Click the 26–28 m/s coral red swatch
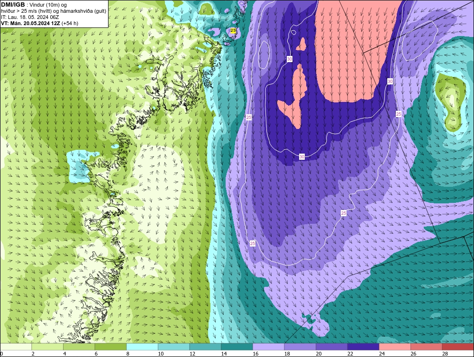 pos(426,347)
